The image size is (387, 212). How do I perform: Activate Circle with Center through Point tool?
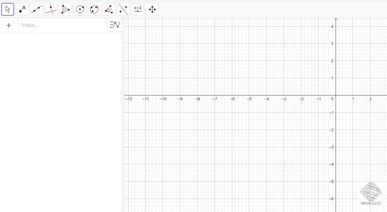point(80,9)
